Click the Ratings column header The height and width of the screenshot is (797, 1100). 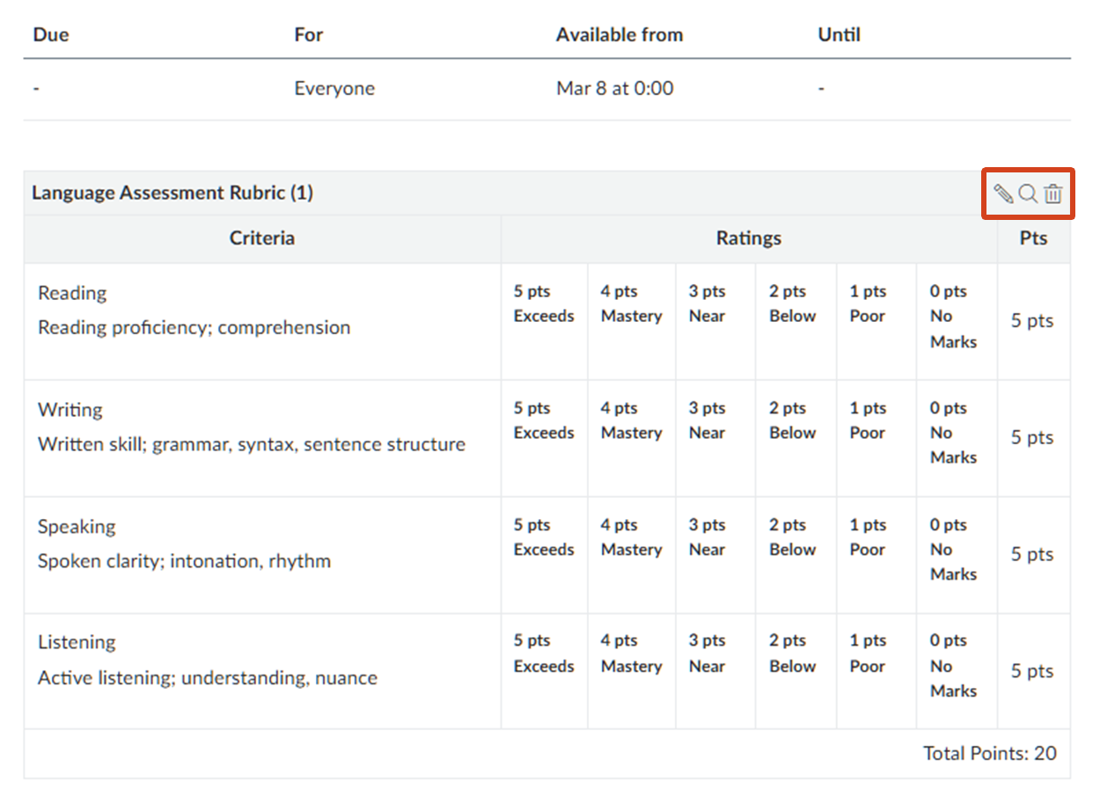[x=749, y=238]
